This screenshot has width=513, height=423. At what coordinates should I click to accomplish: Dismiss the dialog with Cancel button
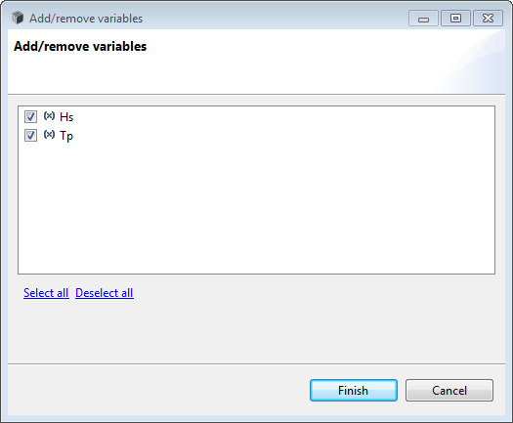click(x=449, y=391)
